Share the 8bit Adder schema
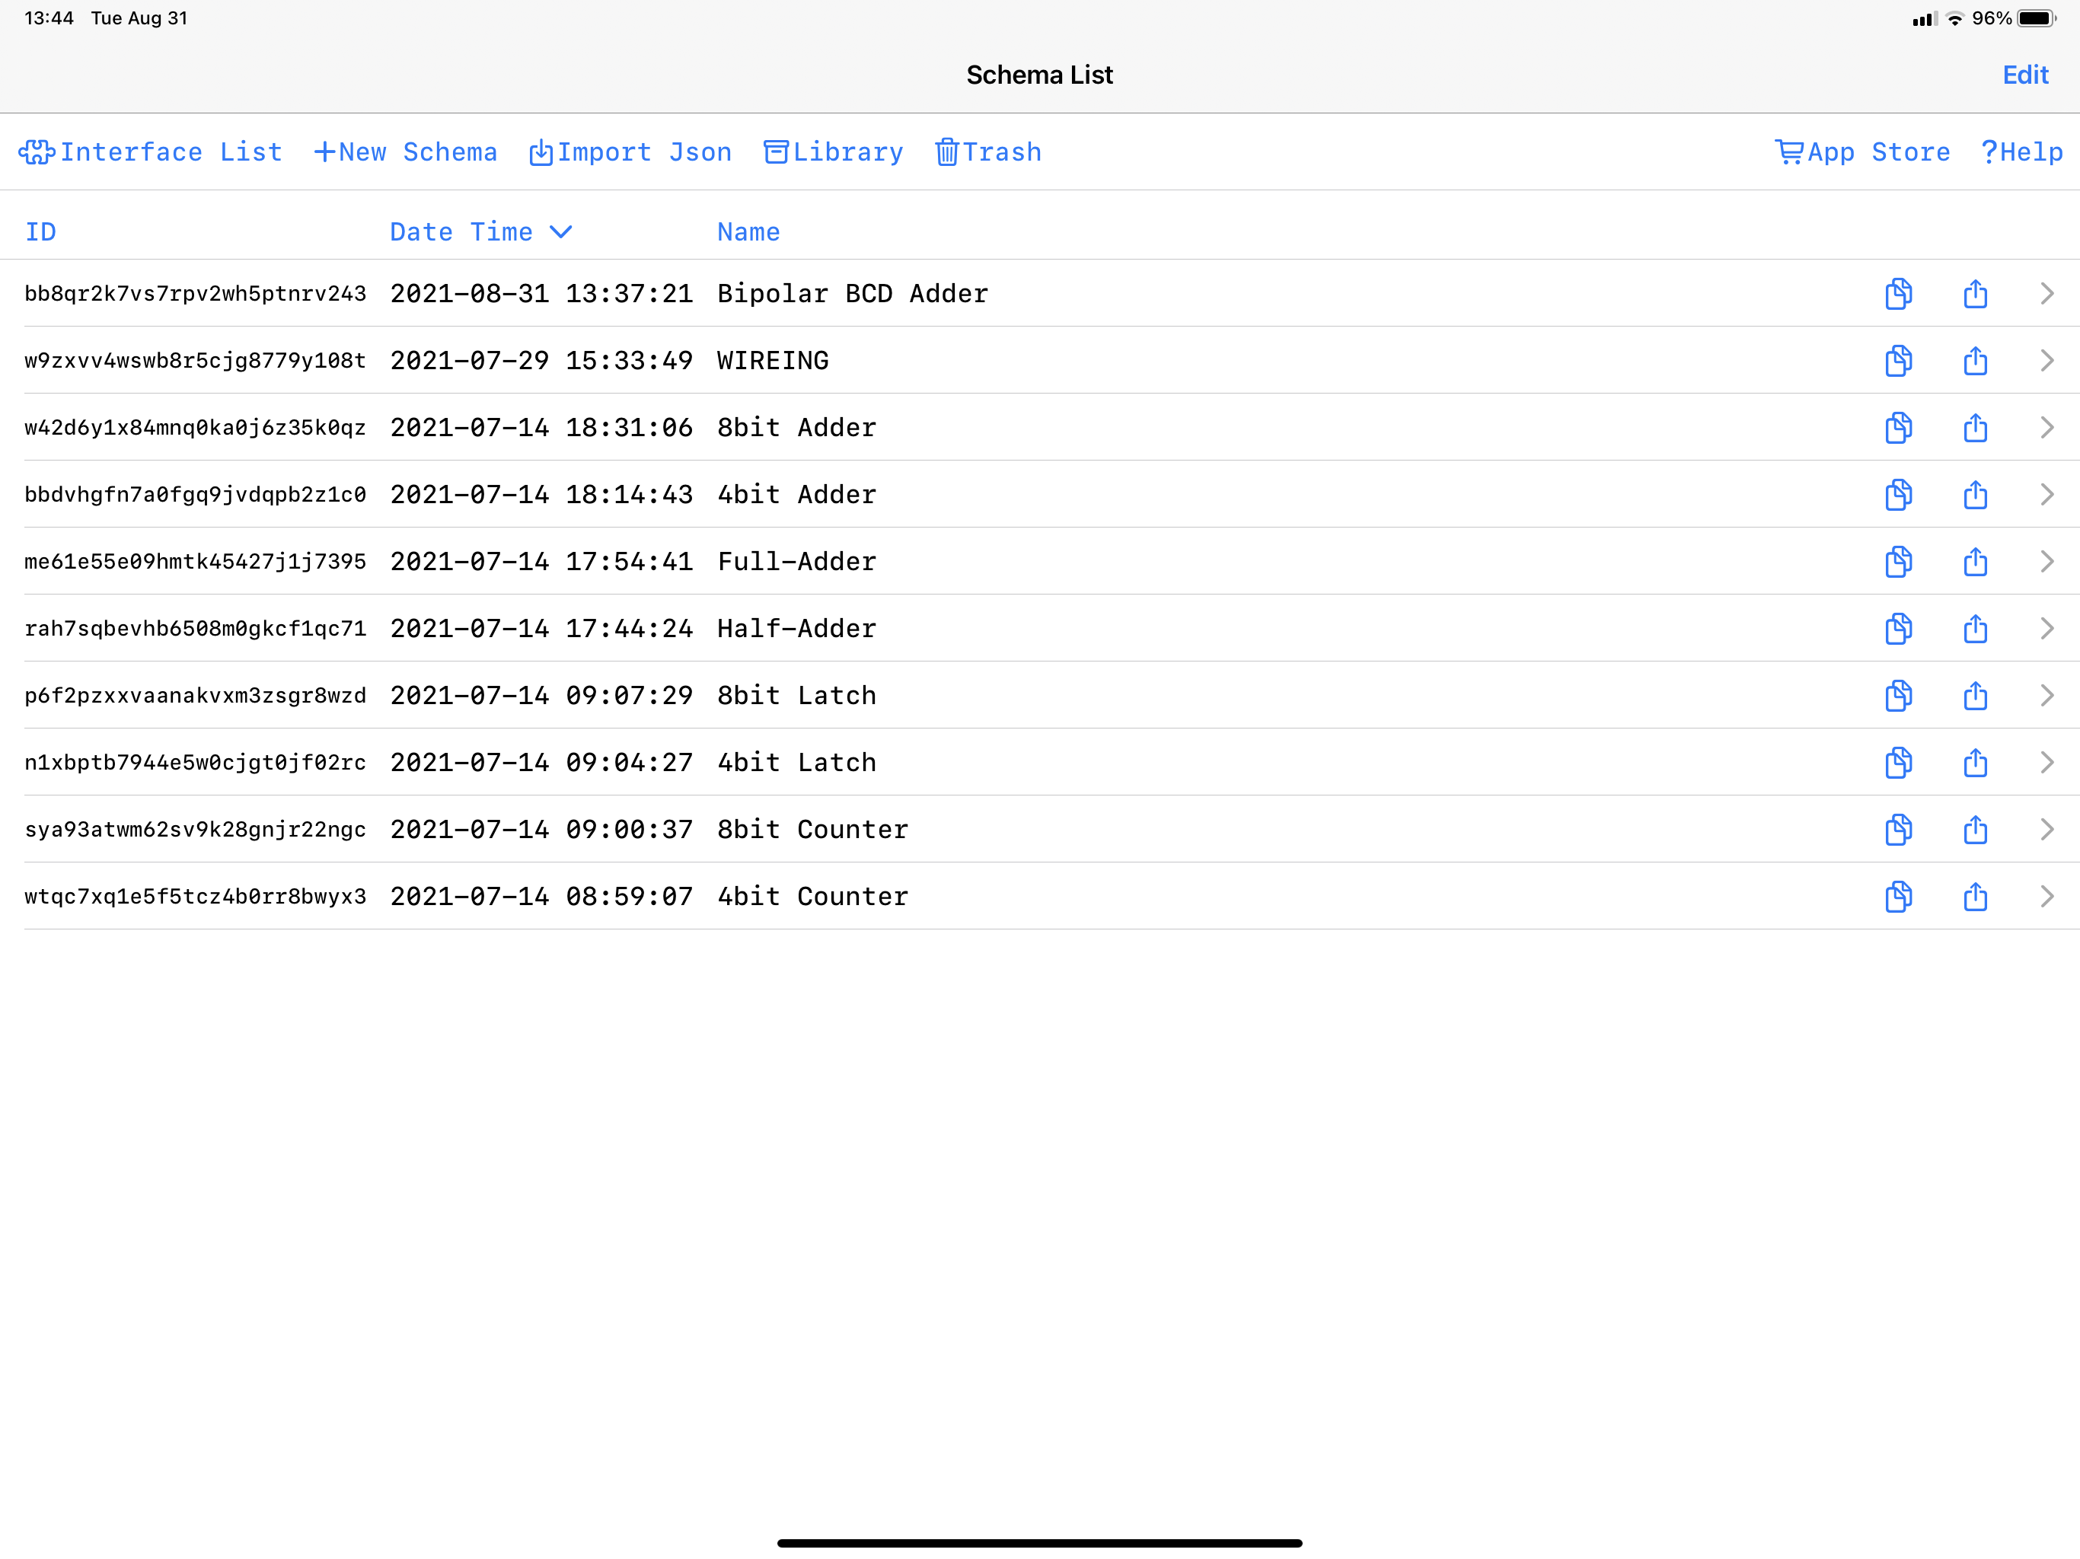Screen dimensions: 2080x1559 point(1975,428)
